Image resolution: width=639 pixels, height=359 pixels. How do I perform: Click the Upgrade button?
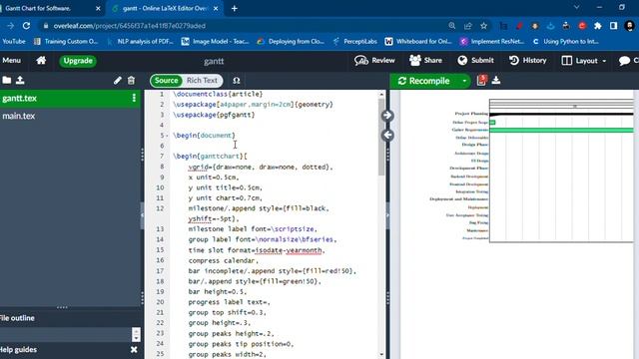pos(78,61)
